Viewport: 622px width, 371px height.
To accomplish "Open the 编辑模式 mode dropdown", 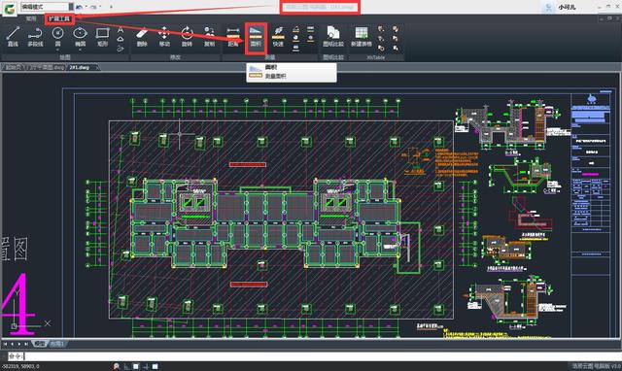I will point(47,7).
